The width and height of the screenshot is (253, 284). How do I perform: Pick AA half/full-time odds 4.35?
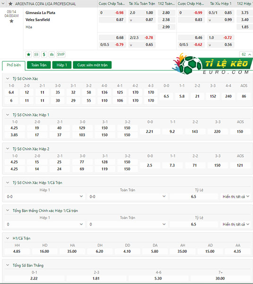point(237,251)
